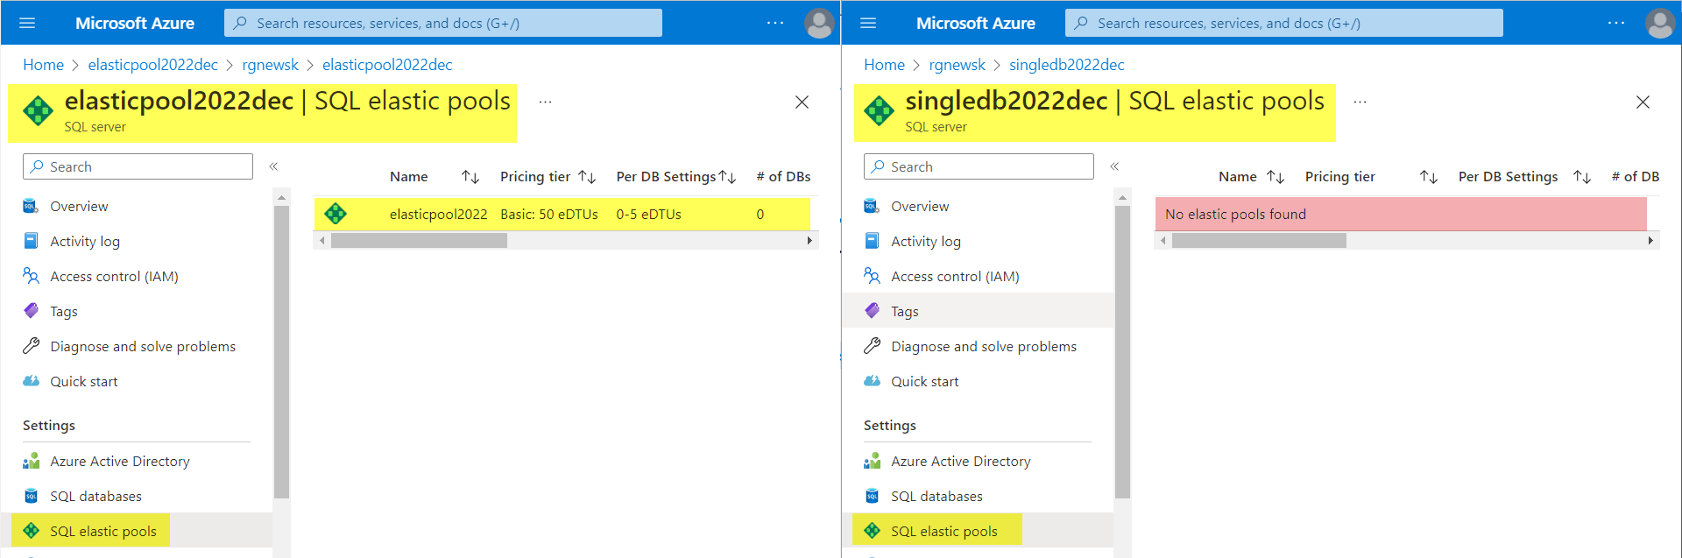The image size is (1682, 558).
Task: Open top bar ellipsis in left window
Action: (x=775, y=23)
